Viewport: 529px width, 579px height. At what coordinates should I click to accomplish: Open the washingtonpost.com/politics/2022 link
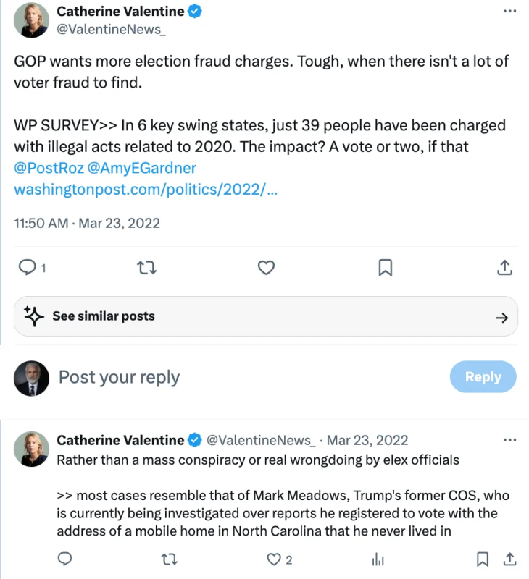[x=146, y=190]
